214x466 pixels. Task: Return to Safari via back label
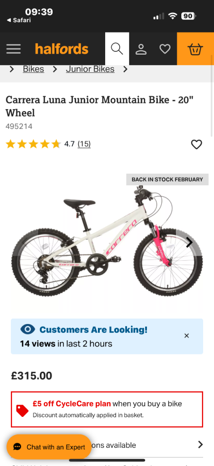[x=18, y=20]
